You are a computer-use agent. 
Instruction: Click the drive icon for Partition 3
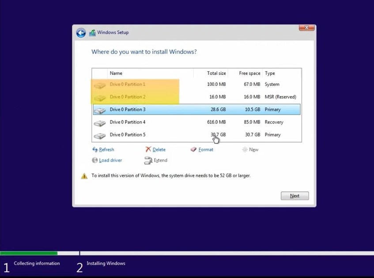point(100,110)
